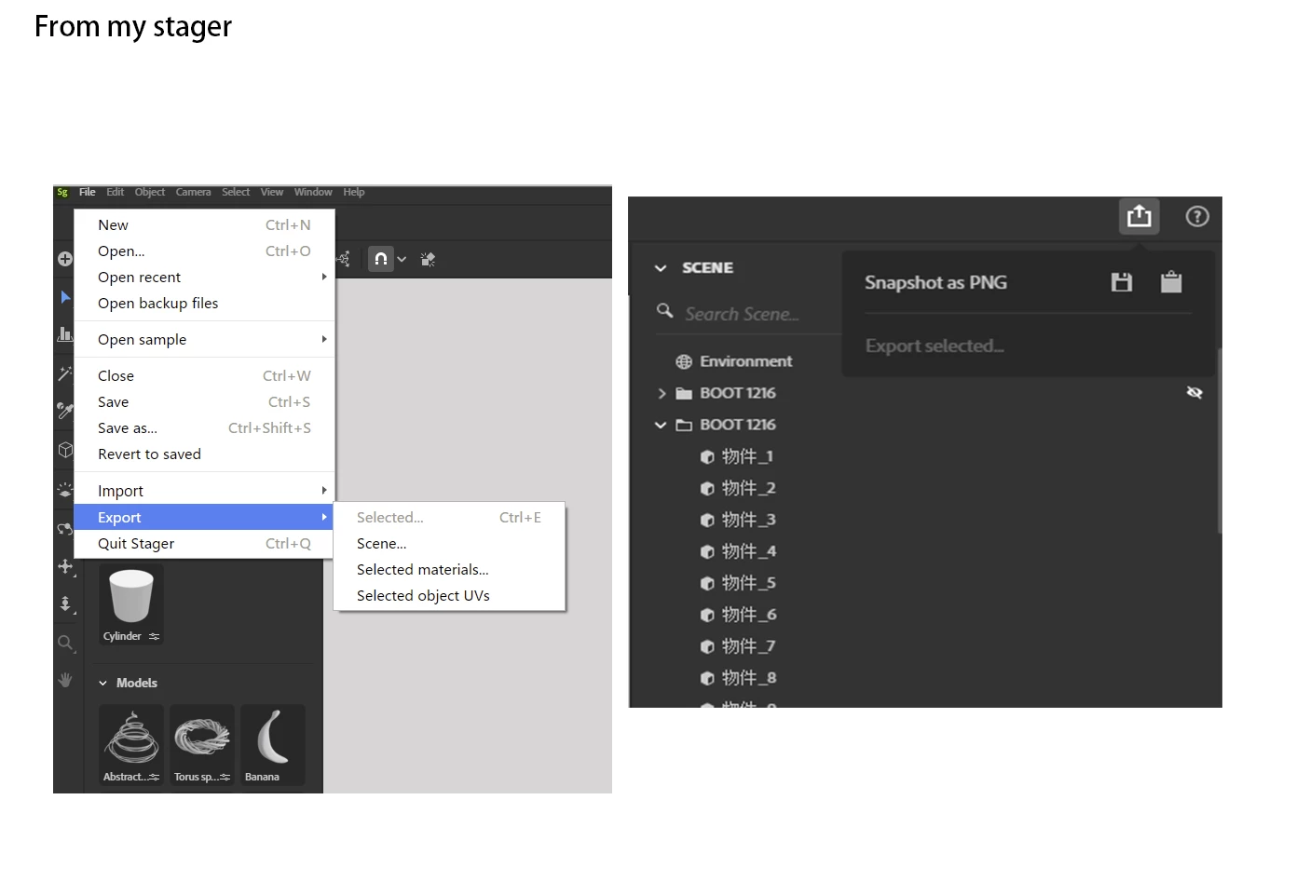Click the Abstract model sliders icon
Image resolution: width=1296 pixels, height=881 pixels.
click(154, 777)
